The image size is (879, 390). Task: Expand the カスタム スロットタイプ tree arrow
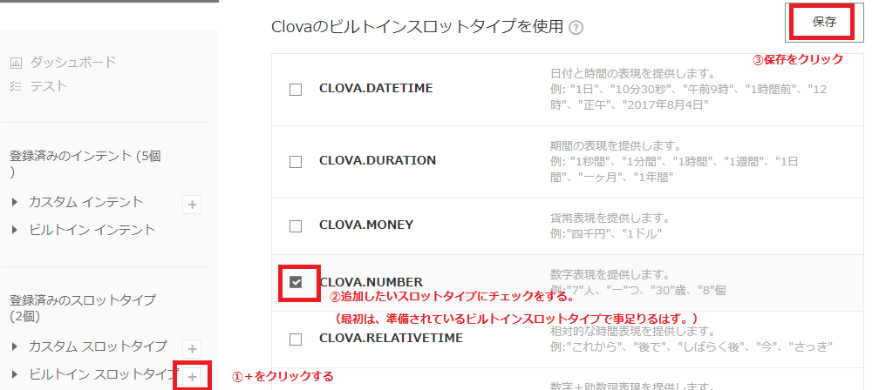[15, 346]
